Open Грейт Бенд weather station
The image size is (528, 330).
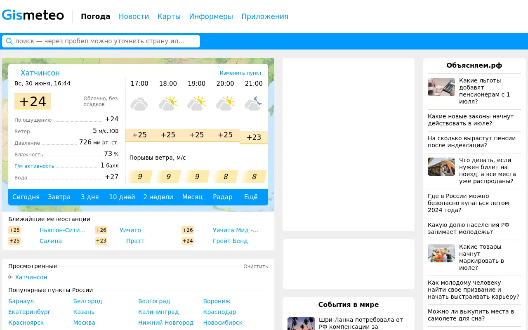230,241
